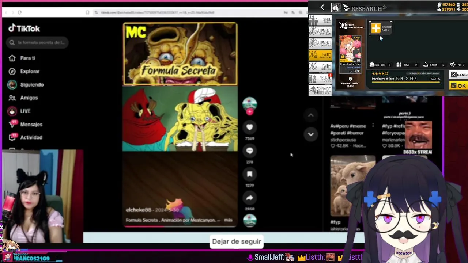Screen dimensions: 468x263
Task: Click the search magnifier icon in TikTok
Action: [x=12, y=42]
